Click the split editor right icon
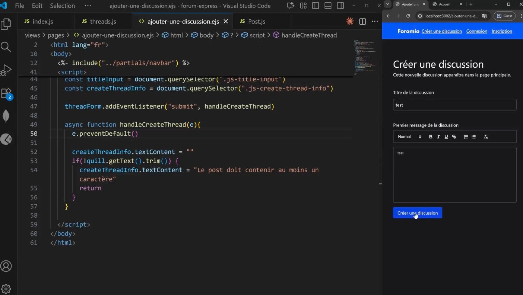523x295 pixels. (x=362, y=22)
